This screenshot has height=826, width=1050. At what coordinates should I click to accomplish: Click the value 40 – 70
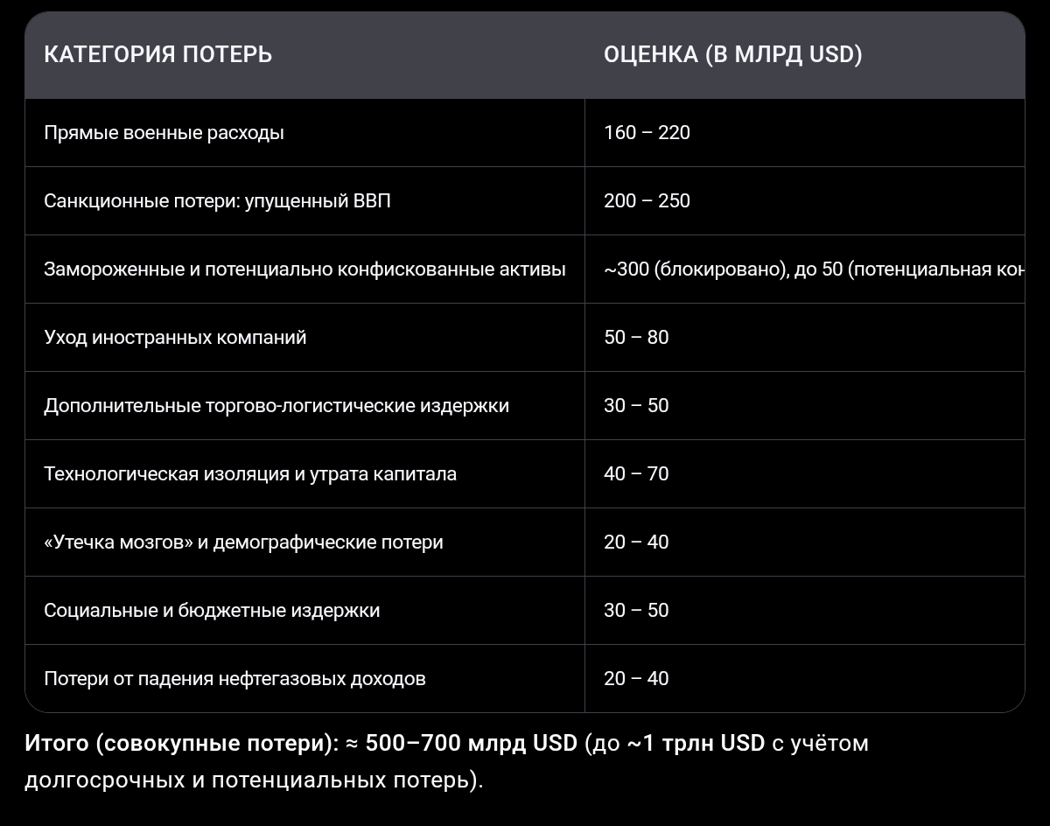636,474
